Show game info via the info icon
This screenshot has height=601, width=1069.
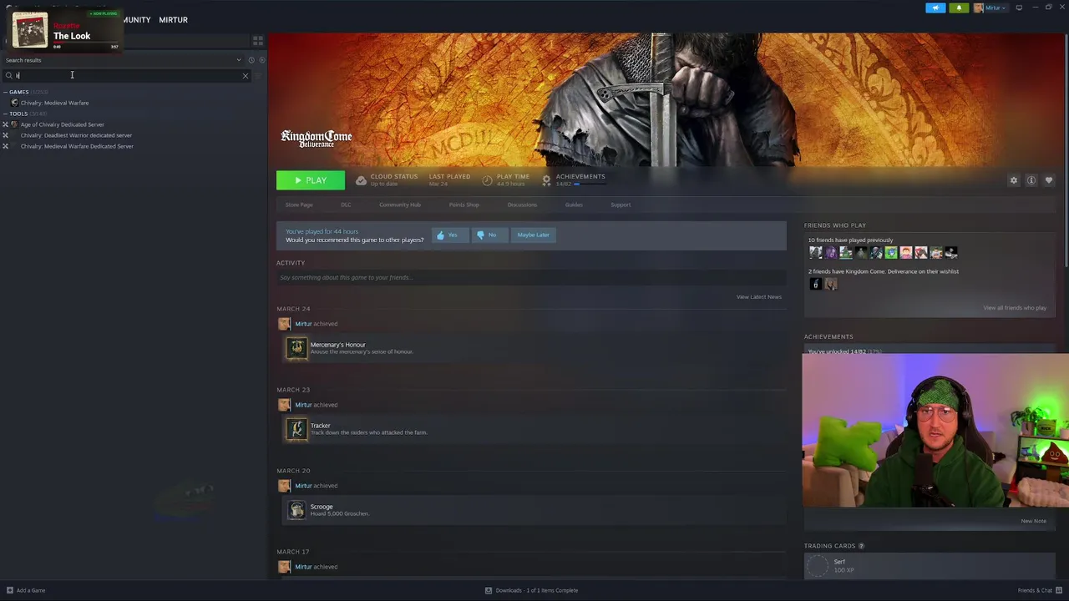point(1031,180)
